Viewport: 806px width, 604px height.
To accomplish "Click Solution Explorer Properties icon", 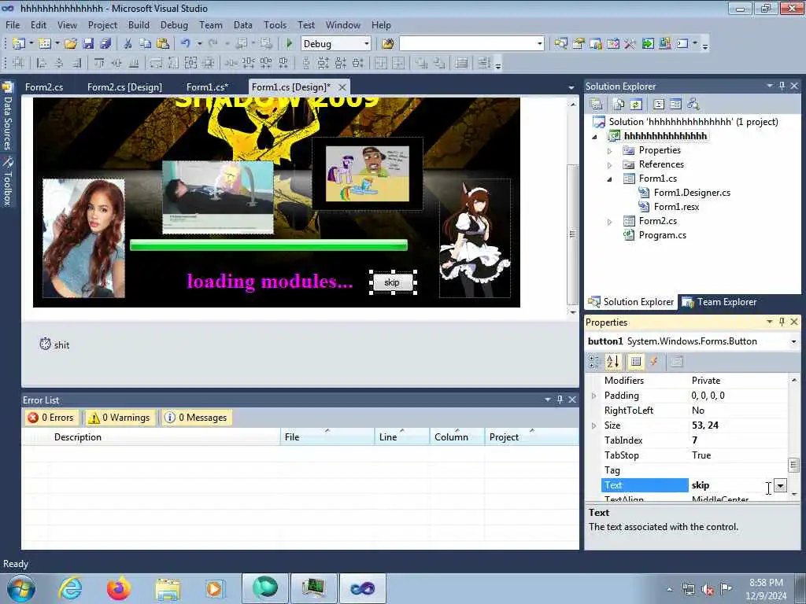I will coord(597,105).
